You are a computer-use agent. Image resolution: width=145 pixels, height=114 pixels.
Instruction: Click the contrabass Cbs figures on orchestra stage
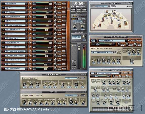[126, 23]
